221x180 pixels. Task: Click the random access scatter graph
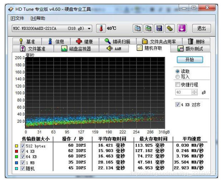tap(95, 93)
